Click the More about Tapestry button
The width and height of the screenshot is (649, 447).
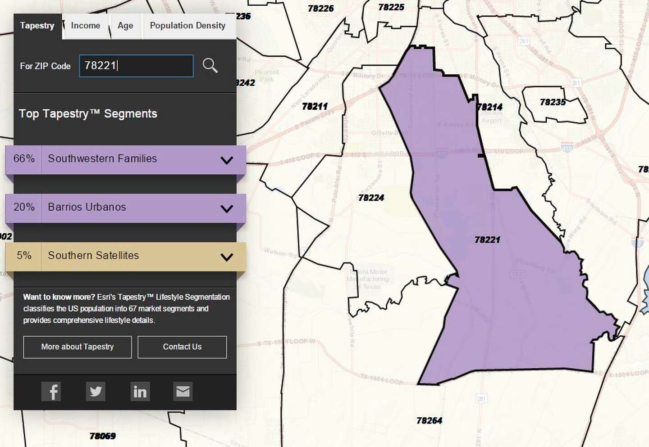pos(78,347)
